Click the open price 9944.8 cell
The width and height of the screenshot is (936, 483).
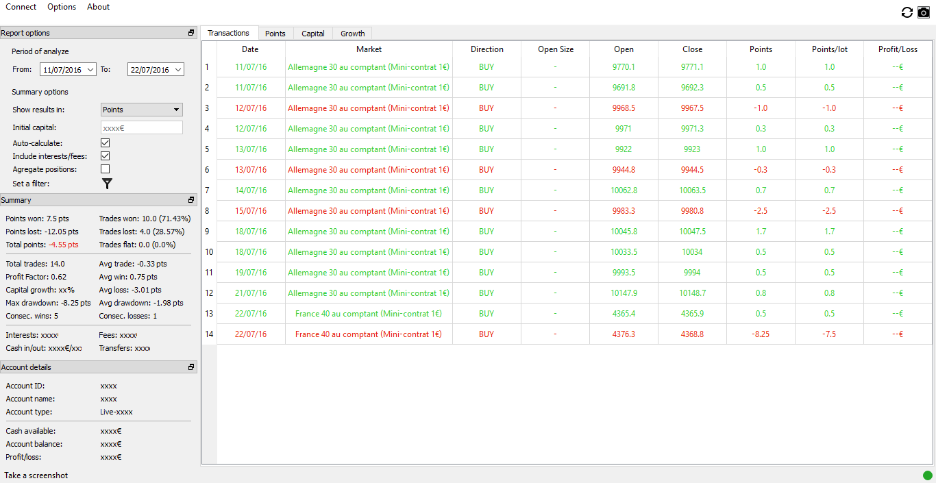point(624,170)
